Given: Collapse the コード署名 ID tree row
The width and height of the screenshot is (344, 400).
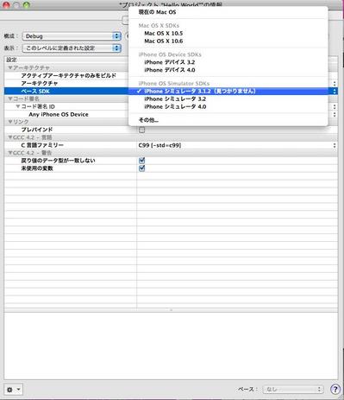Looking at the screenshot, I should point(18,106).
